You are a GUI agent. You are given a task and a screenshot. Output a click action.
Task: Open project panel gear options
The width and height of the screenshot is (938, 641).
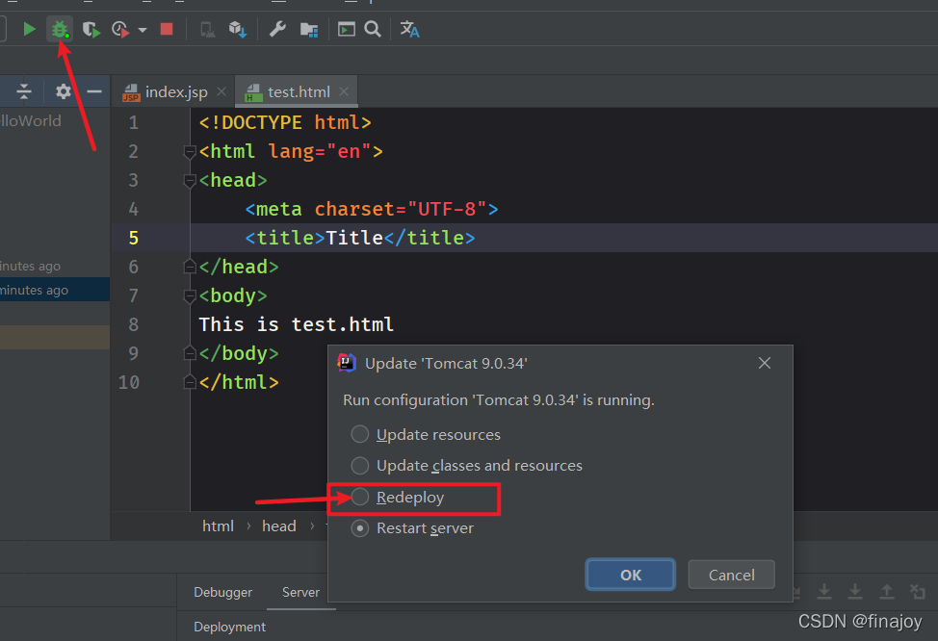(x=63, y=91)
